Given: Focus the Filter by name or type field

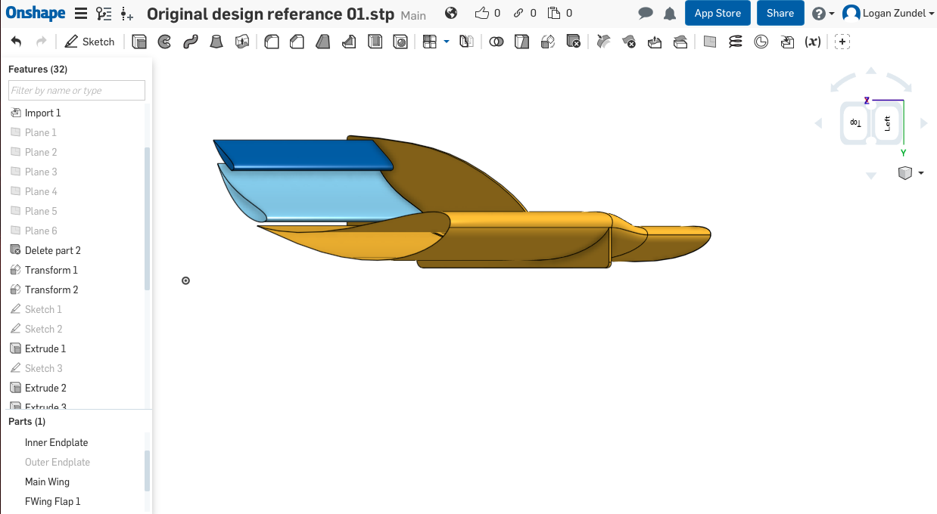Looking at the screenshot, I should click(76, 91).
